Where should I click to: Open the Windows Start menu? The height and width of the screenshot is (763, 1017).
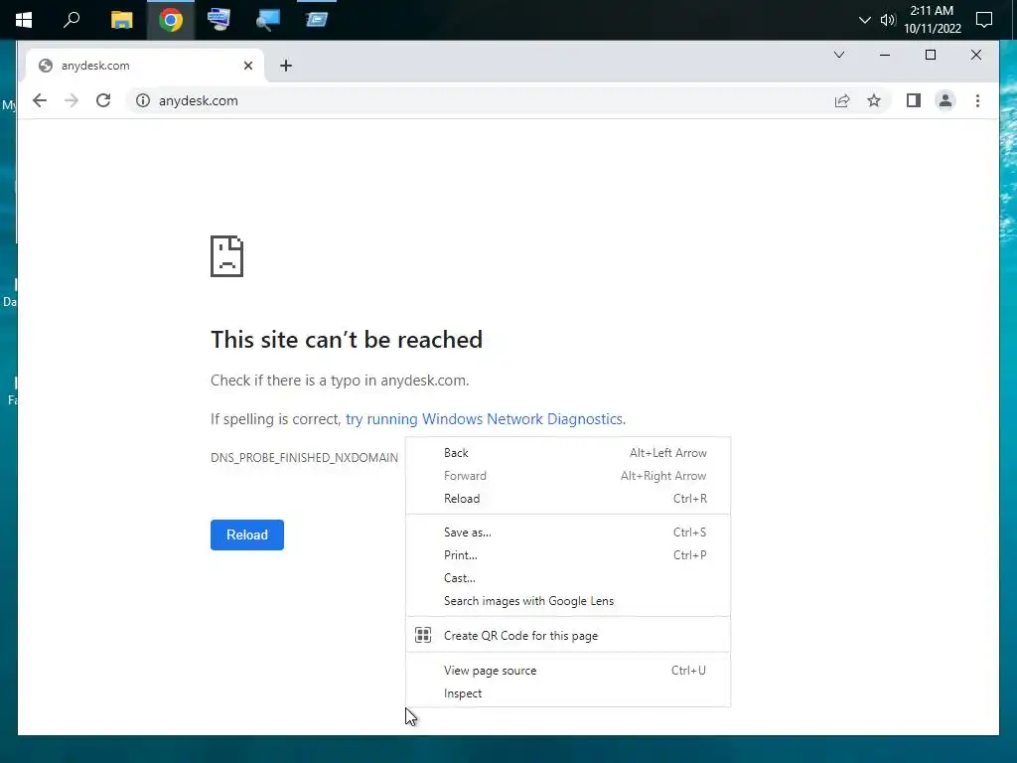[24, 20]
